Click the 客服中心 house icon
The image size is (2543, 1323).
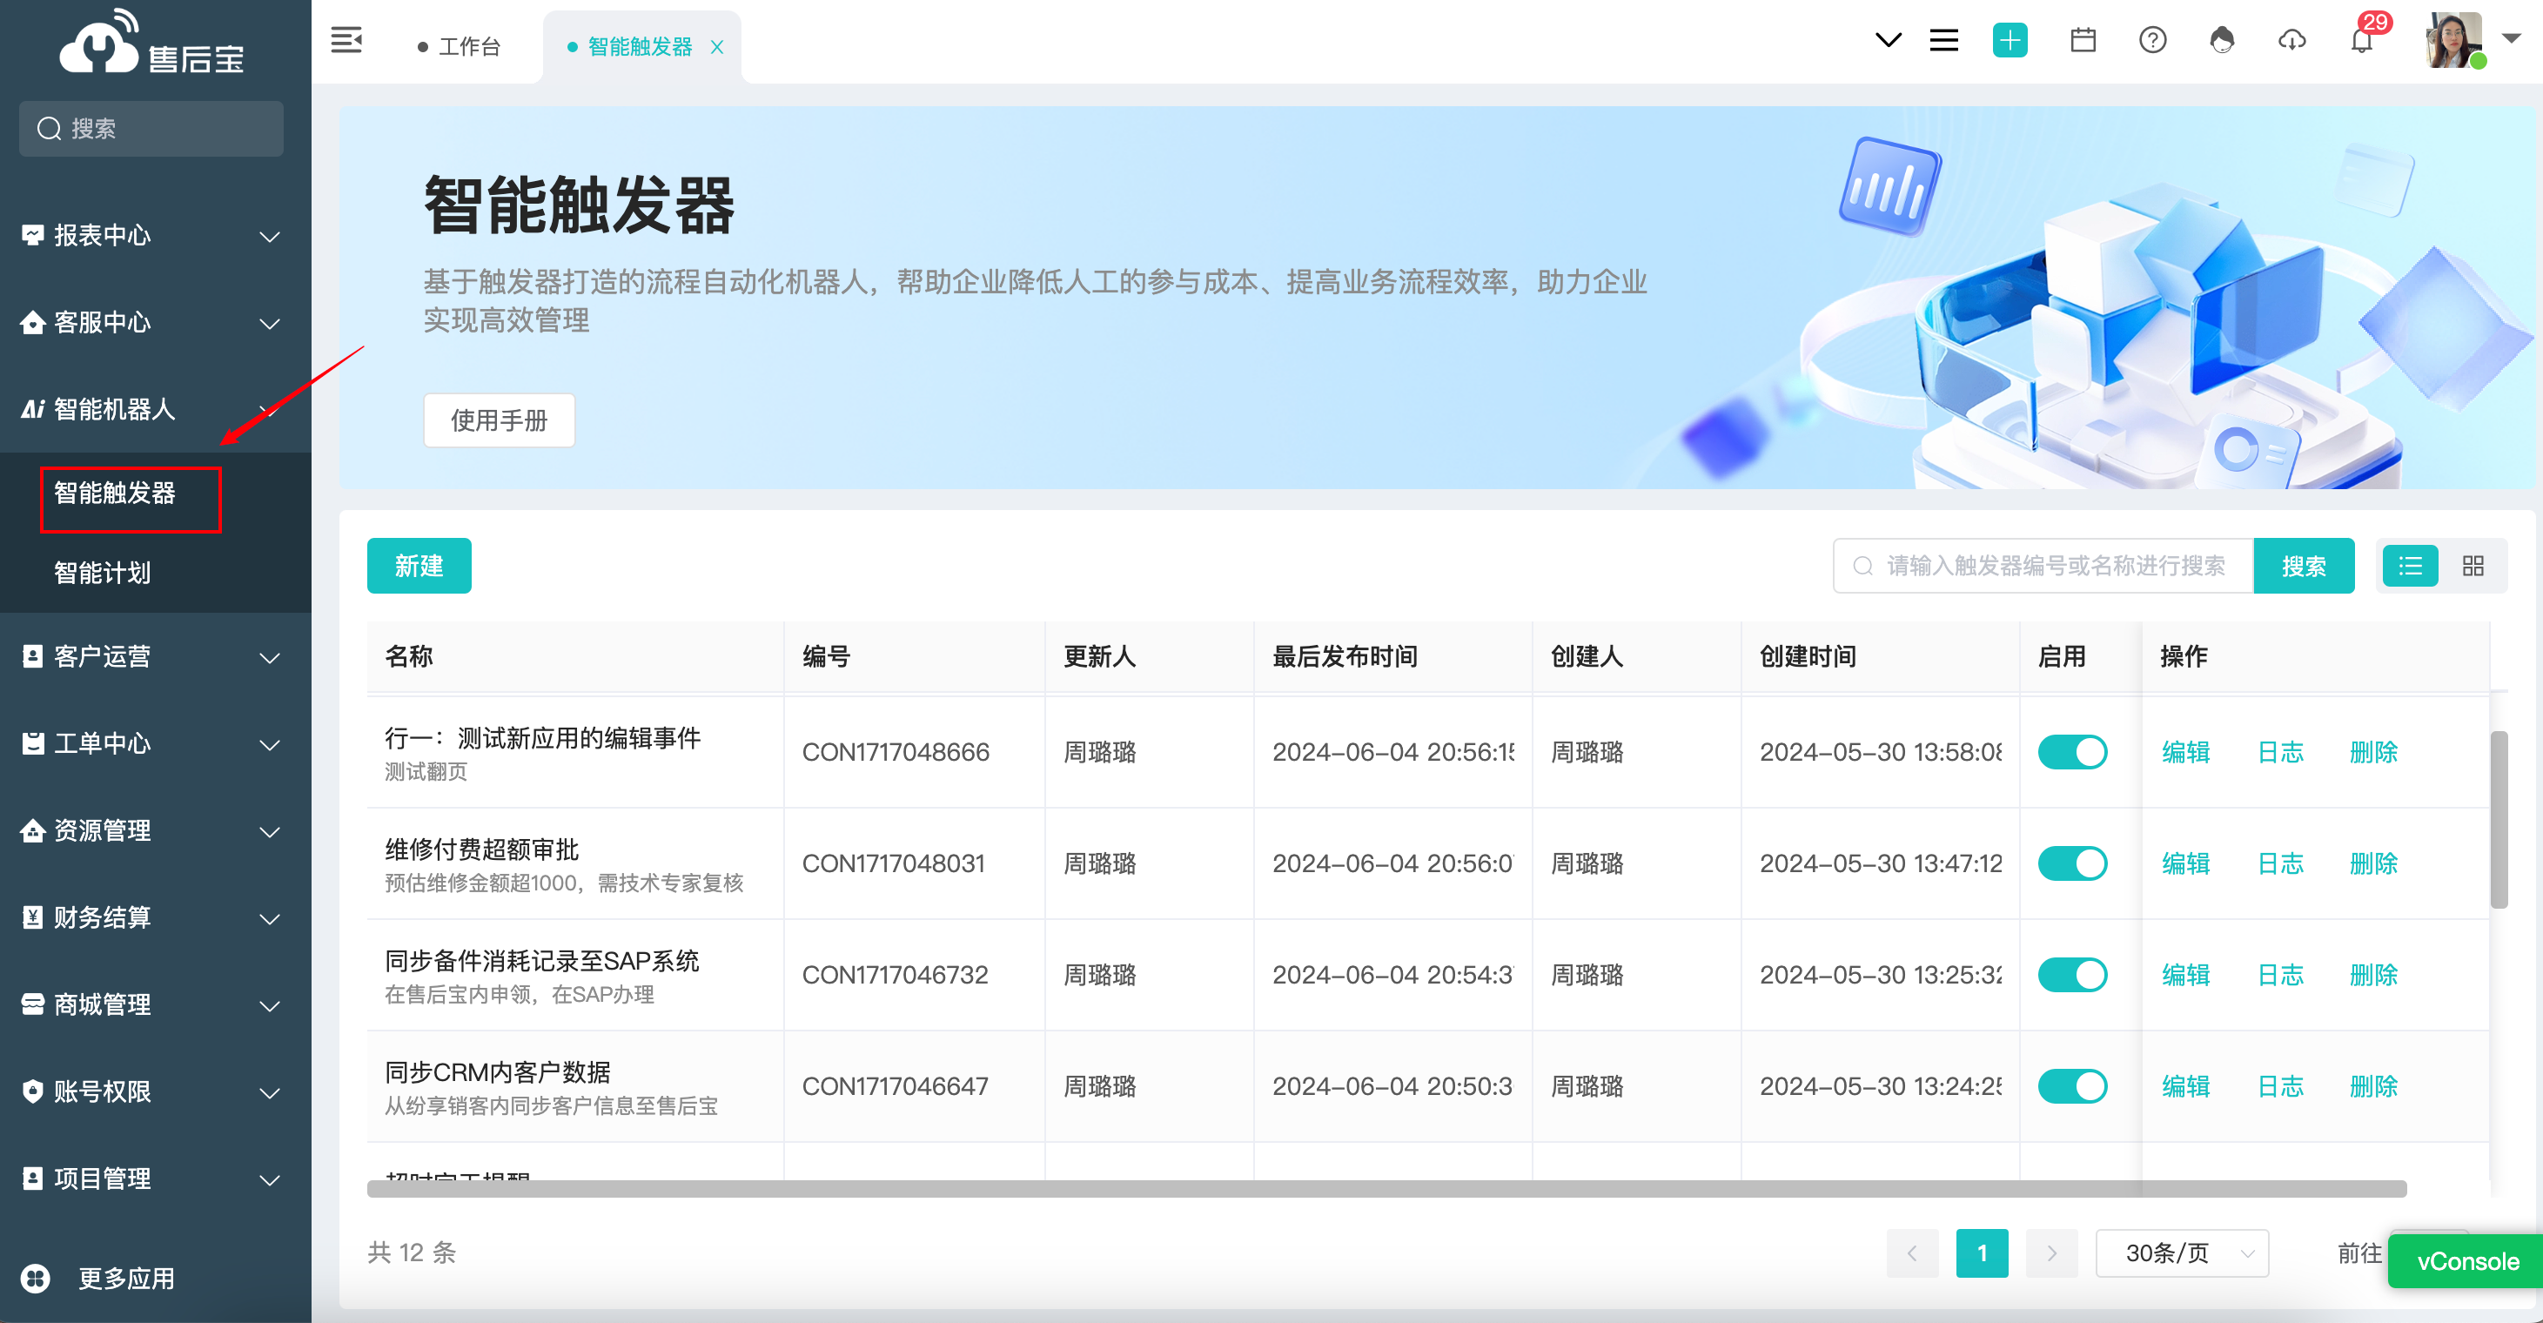click(32, 322)
